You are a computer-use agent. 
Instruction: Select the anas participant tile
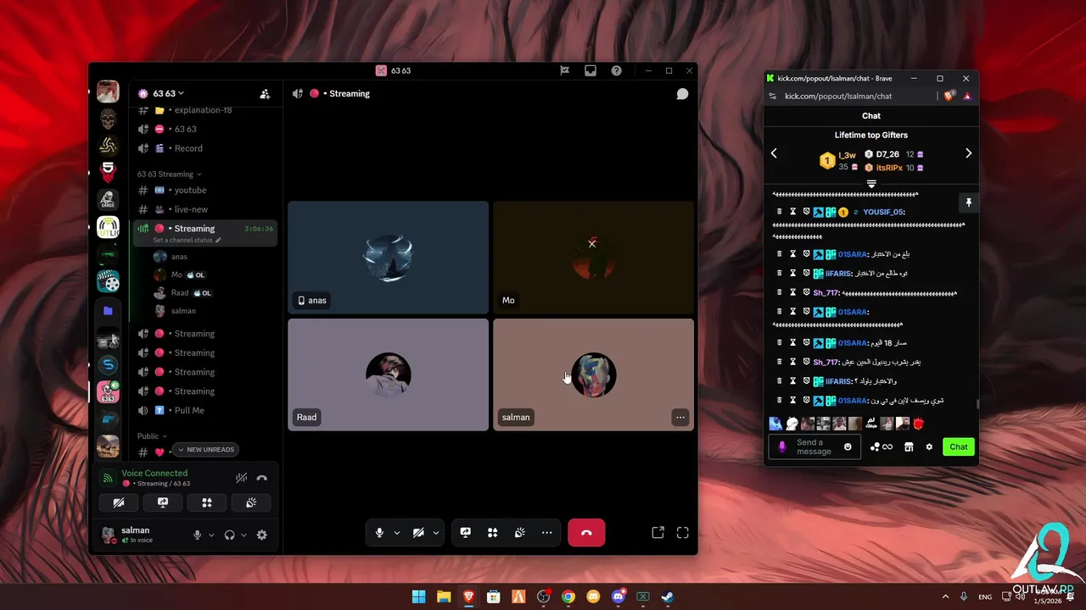(388, 257)
